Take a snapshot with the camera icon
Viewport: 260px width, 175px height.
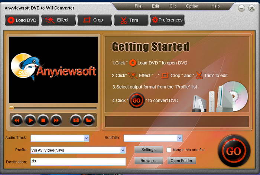coord(76,120)
